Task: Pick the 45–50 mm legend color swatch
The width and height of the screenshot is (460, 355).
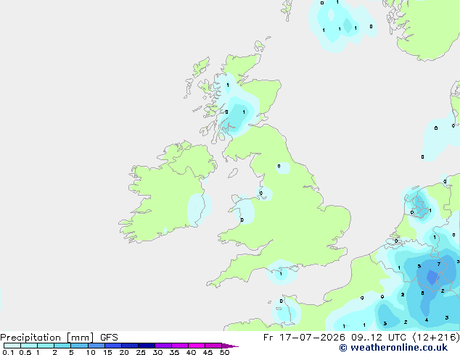Action: tap(213, 346)
